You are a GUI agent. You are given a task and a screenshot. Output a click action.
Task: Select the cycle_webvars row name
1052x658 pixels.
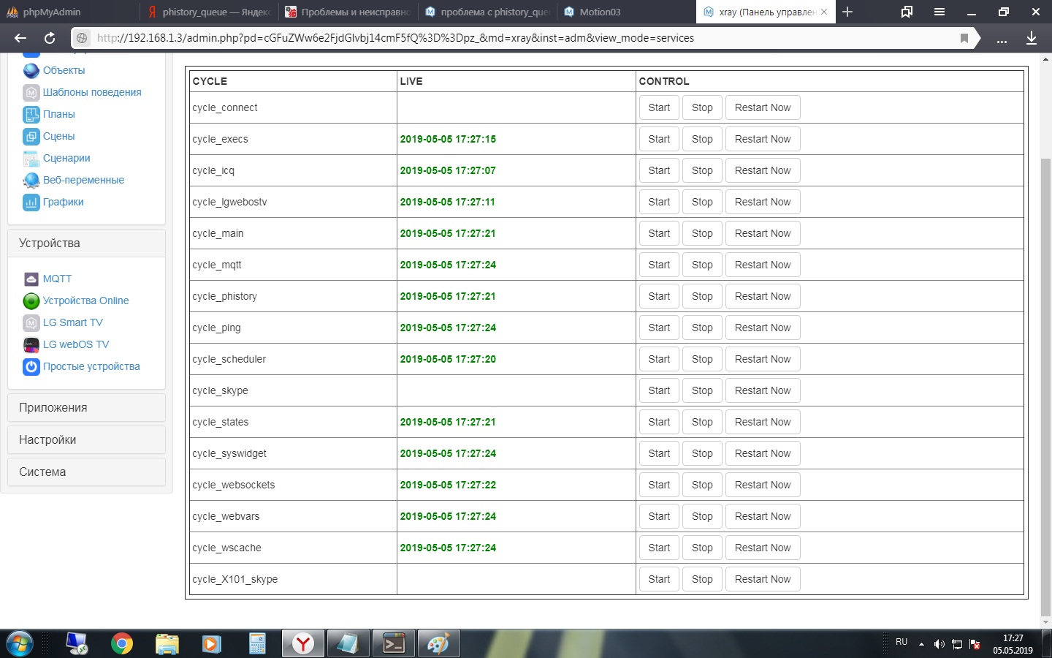pyautogui.click(x=226, y=516)
